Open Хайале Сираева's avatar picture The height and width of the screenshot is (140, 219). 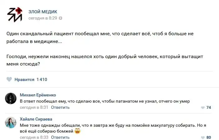[x=11, y=122]
